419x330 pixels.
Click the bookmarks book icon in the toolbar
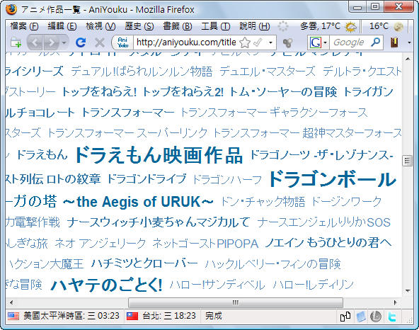(394, 42)
